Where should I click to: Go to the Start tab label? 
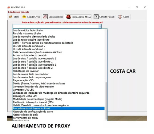point(16,17)
